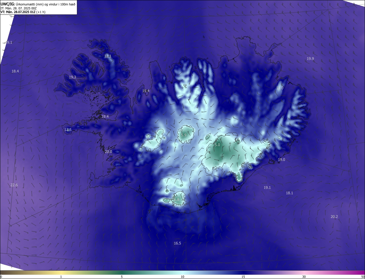Click the 16.5 value label south of Iceland
365x279 pixels.
click(177, 243)
